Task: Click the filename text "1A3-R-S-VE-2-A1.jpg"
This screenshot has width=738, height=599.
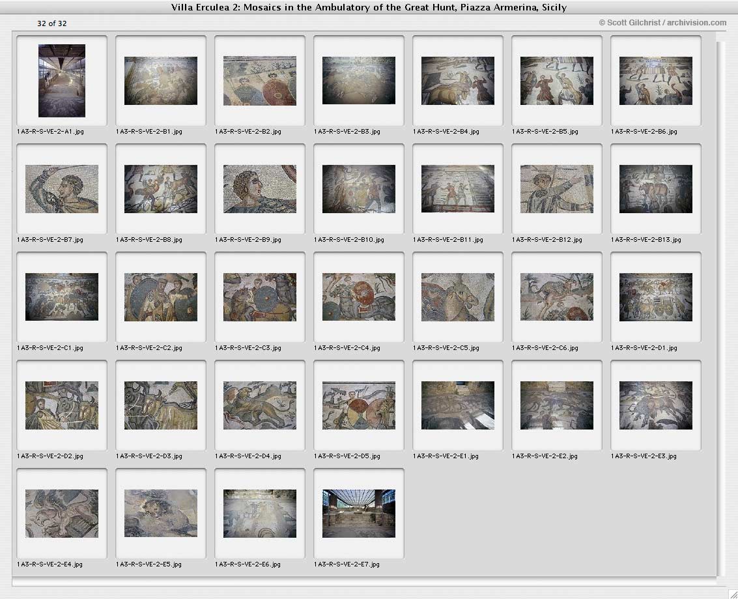Action: point(50,132)
